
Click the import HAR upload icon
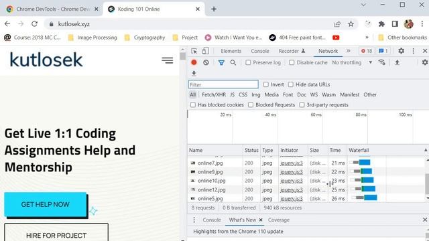[x=397, y=62]
